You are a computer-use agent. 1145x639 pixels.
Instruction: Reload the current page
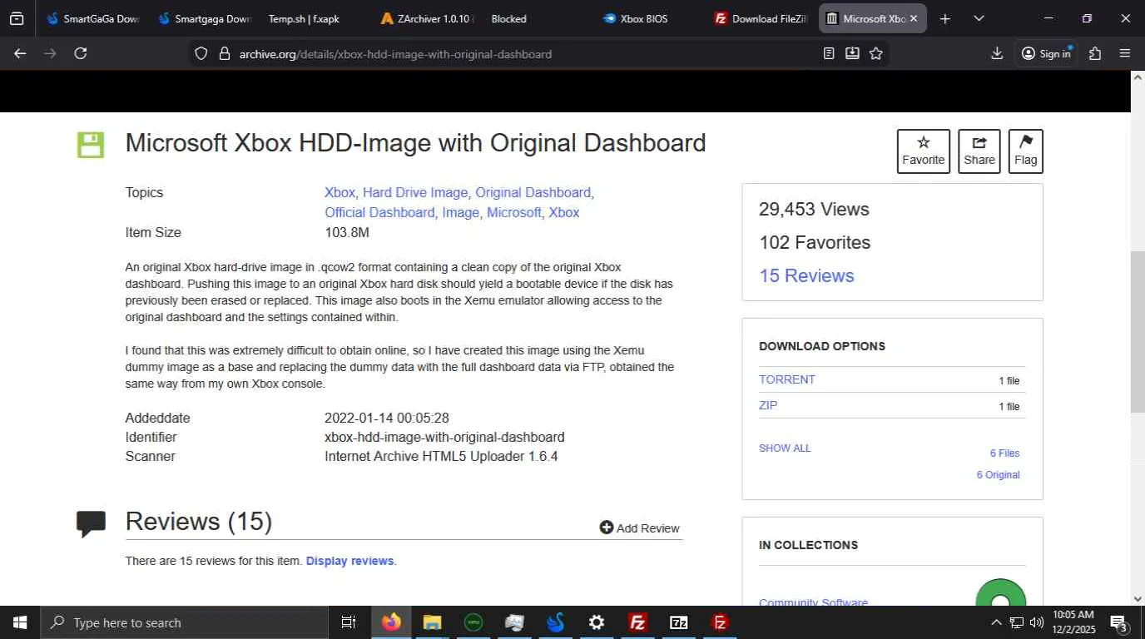(81, 53)
